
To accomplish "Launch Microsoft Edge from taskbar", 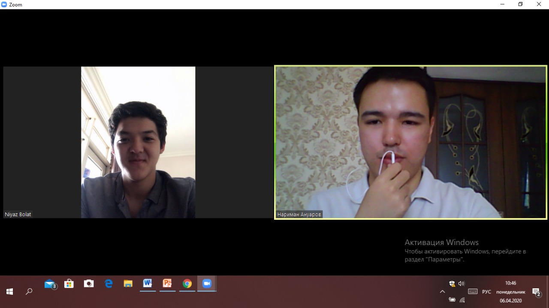I will pyautogui.click(x=109, y=284).
